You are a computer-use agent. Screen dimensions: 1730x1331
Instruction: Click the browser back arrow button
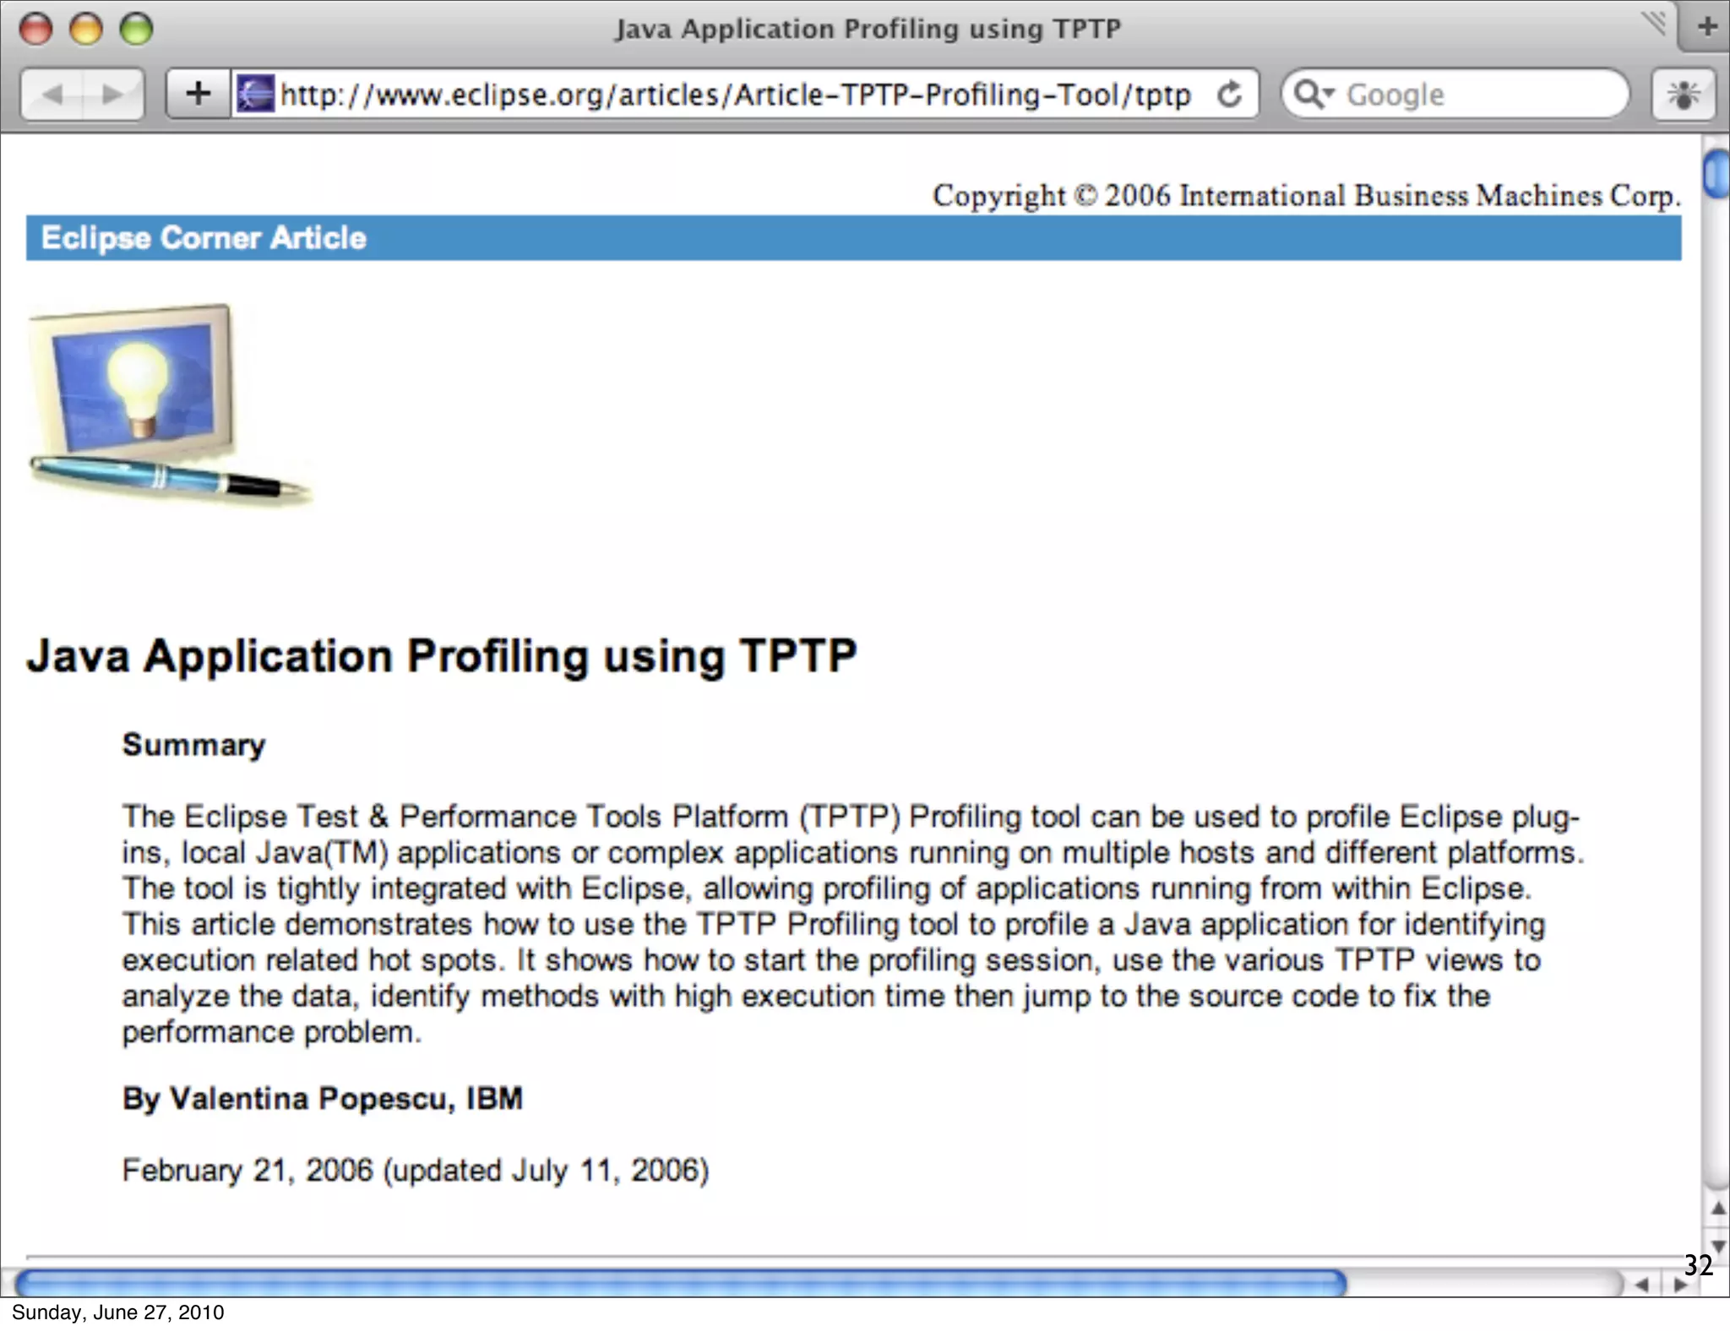pos(52,94)
